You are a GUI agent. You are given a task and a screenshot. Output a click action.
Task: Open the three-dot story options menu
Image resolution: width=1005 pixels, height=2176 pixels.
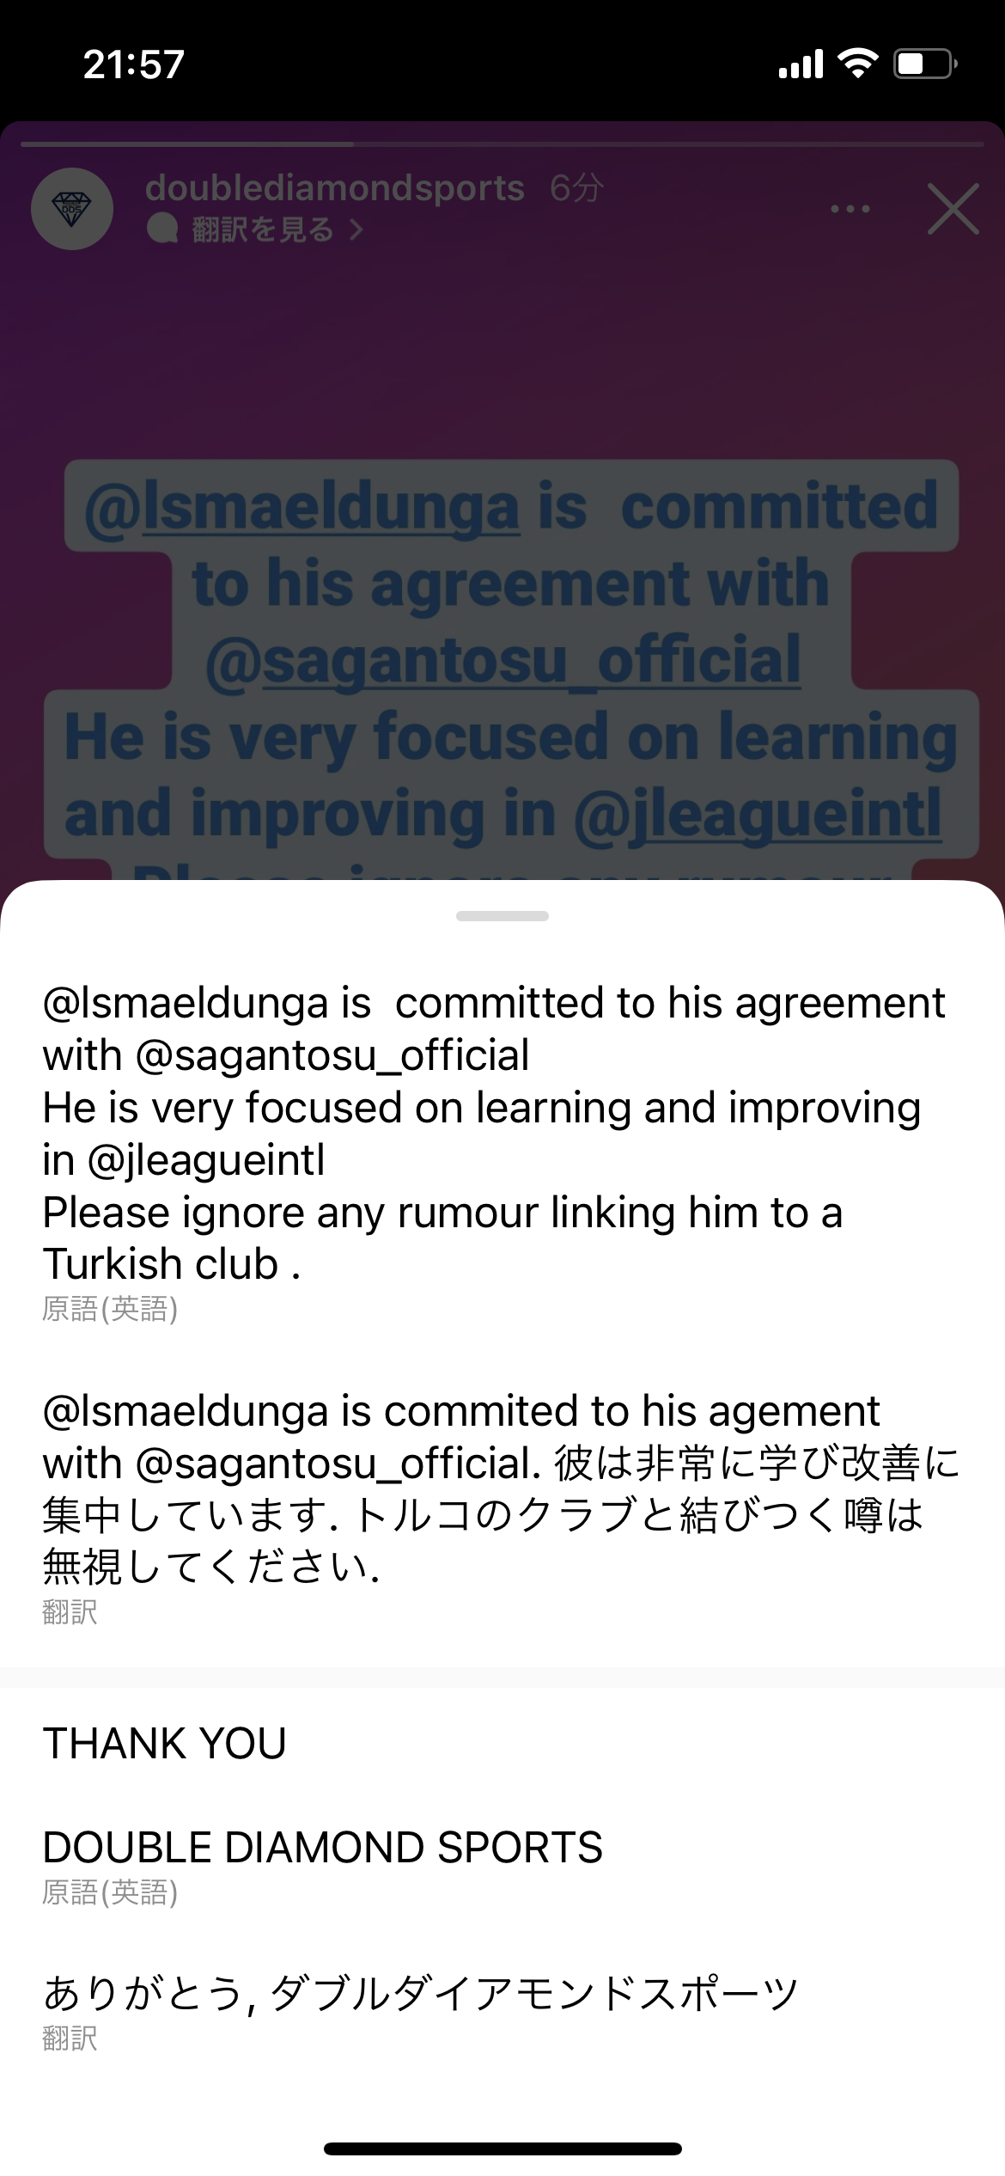850,209
